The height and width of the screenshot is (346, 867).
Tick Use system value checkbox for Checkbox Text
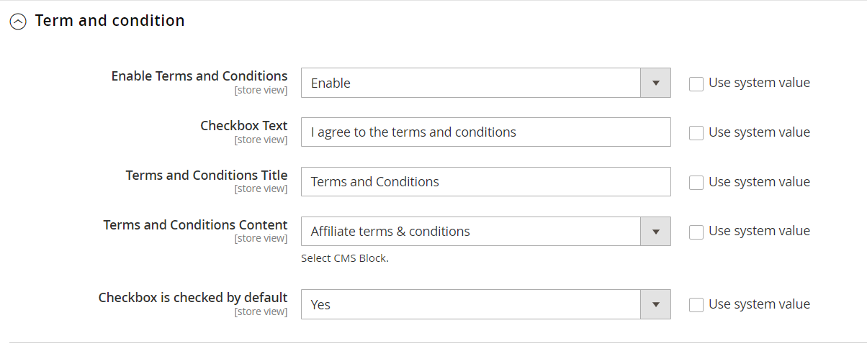pos(696,133)
